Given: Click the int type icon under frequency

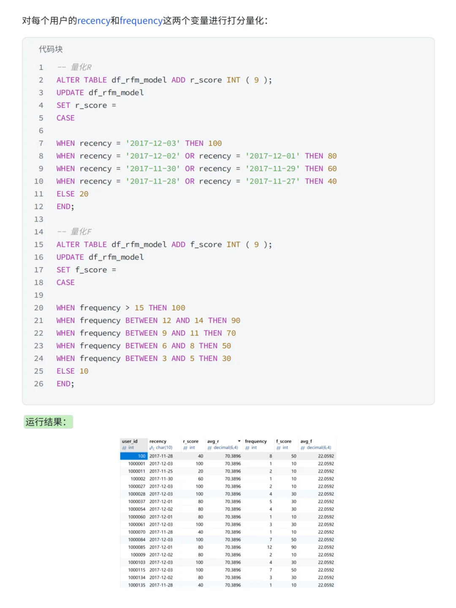Looking at the screenshot, I should point(247,448).
